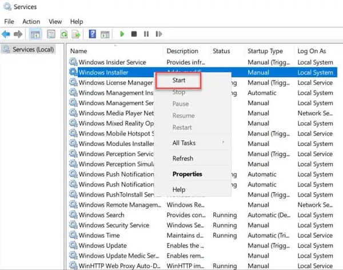
Task: Select the Windows Mobile Hotspot row
Action: [202, 134]
